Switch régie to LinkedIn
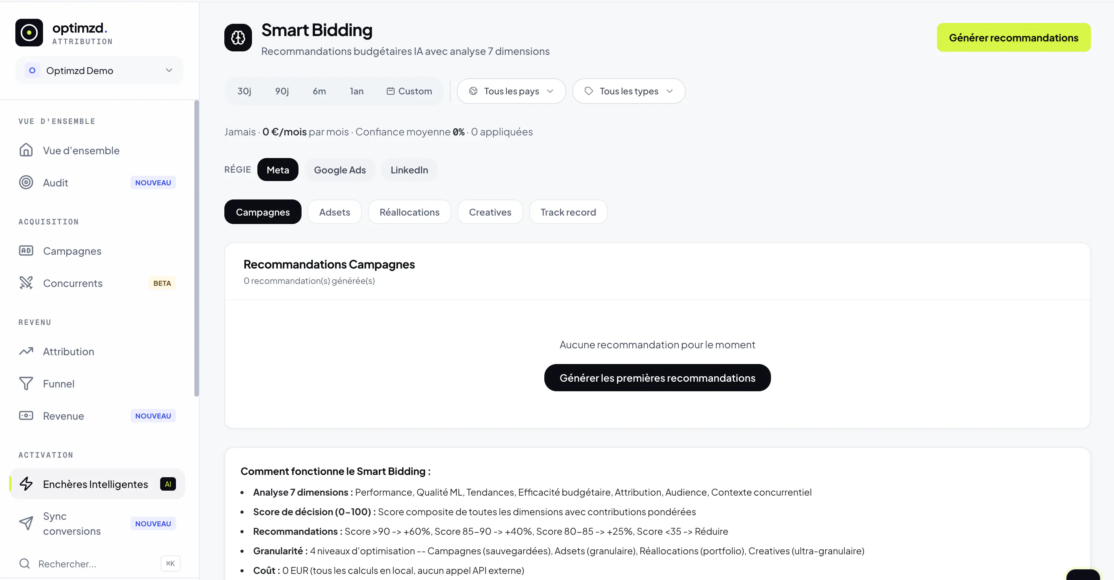 pos(409,170)
